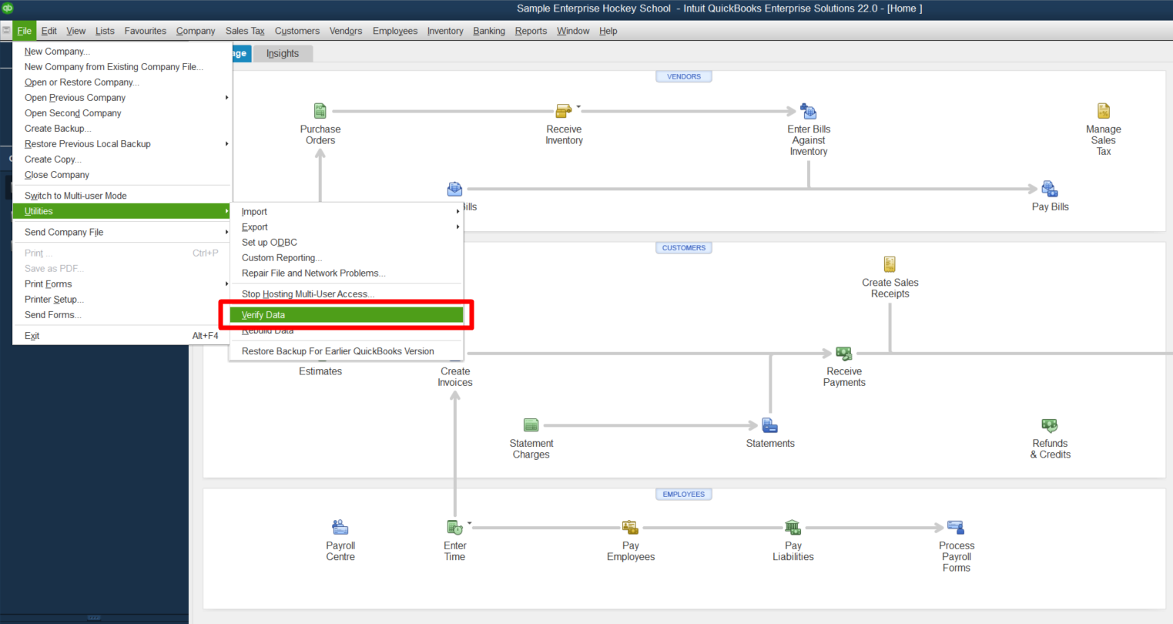Click the CUSTOMERS section label button
This screenshot has width=1173, height=624.
point(684,247)
